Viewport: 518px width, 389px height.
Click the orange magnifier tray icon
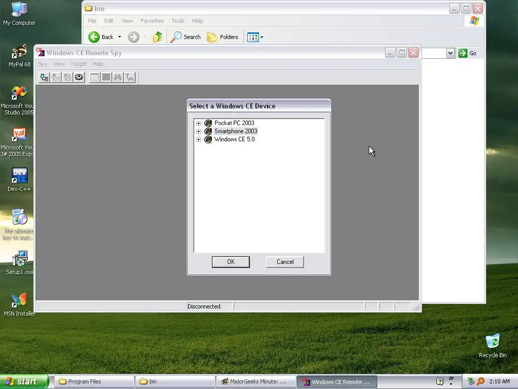click(481, 381)
